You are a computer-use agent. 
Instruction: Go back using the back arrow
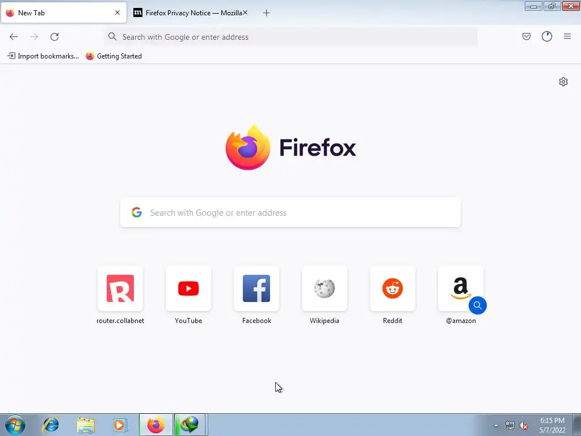(x=14, y=37)
